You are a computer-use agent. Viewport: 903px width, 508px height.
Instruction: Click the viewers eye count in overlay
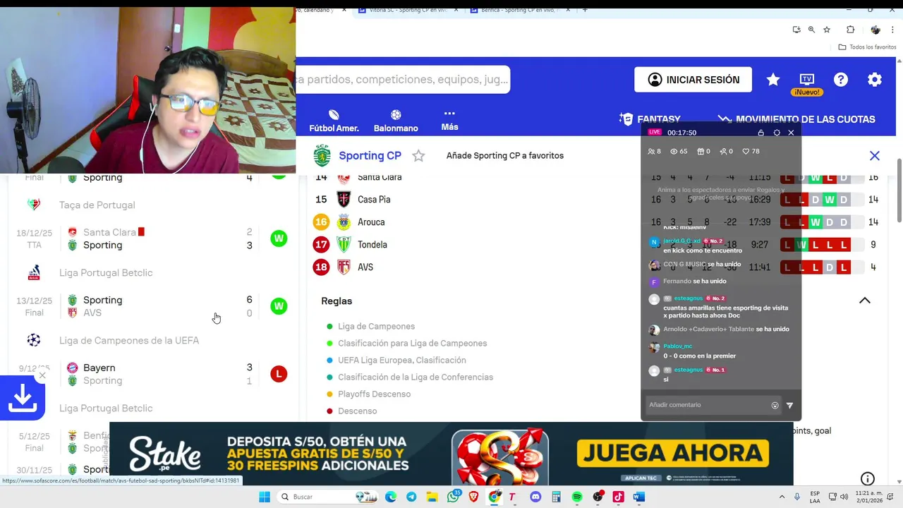click(x=679, y=152)
